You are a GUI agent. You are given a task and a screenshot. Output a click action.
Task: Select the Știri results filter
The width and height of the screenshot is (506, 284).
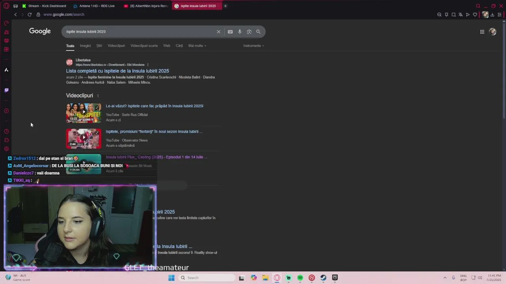click(99, 46)
